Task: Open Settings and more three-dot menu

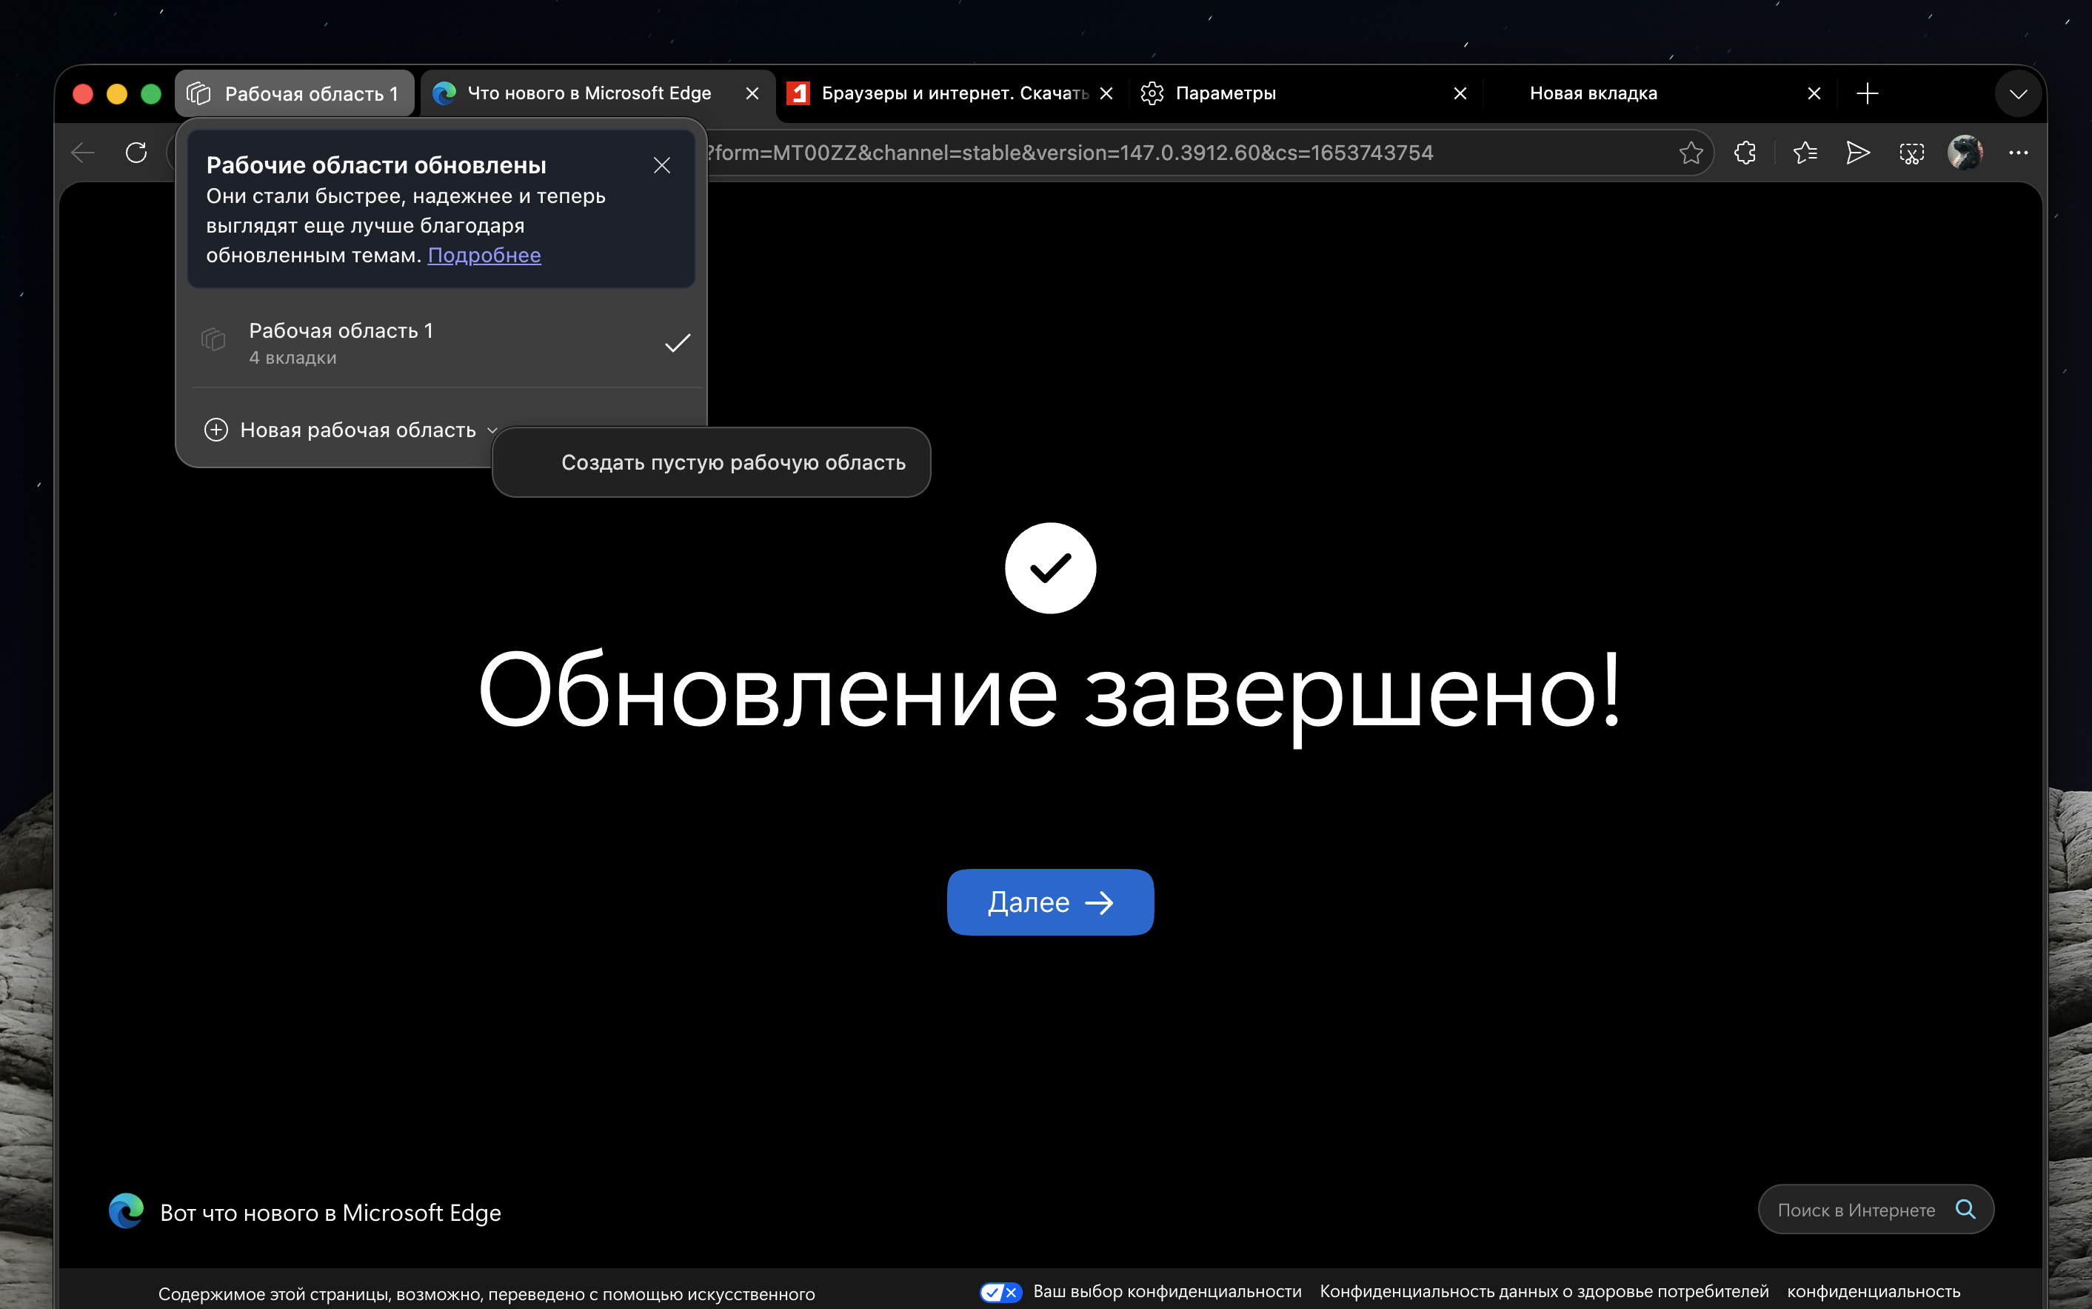Action: [2018, 153]
